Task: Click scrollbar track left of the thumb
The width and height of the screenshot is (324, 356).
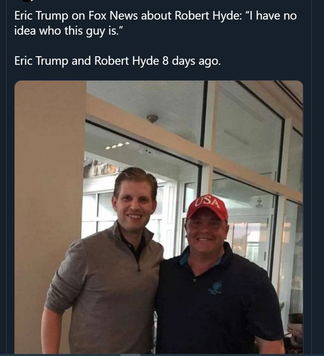Action: click(x=61, y=355)
